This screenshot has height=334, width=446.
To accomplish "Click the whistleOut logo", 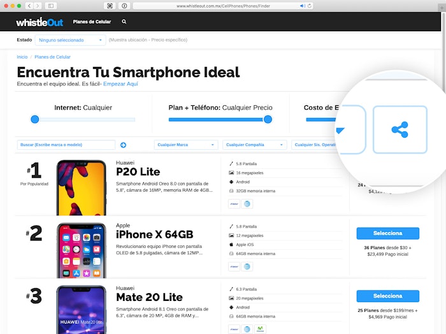I will pos(40,22).
